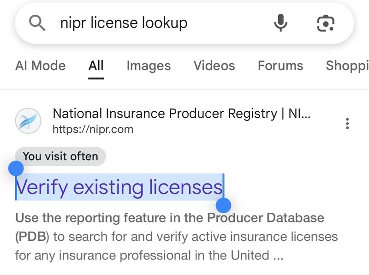Click snippet text 'for any insurance professional in the United'
The image size is (369, 275).
[142, 256]
